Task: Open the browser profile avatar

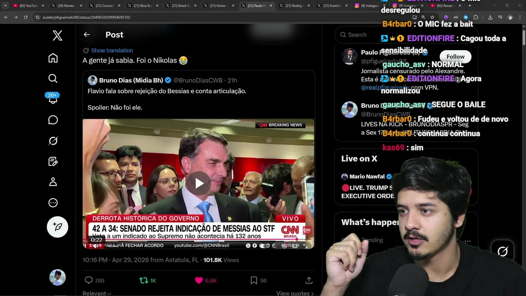Action: click(x=510, y=17)
